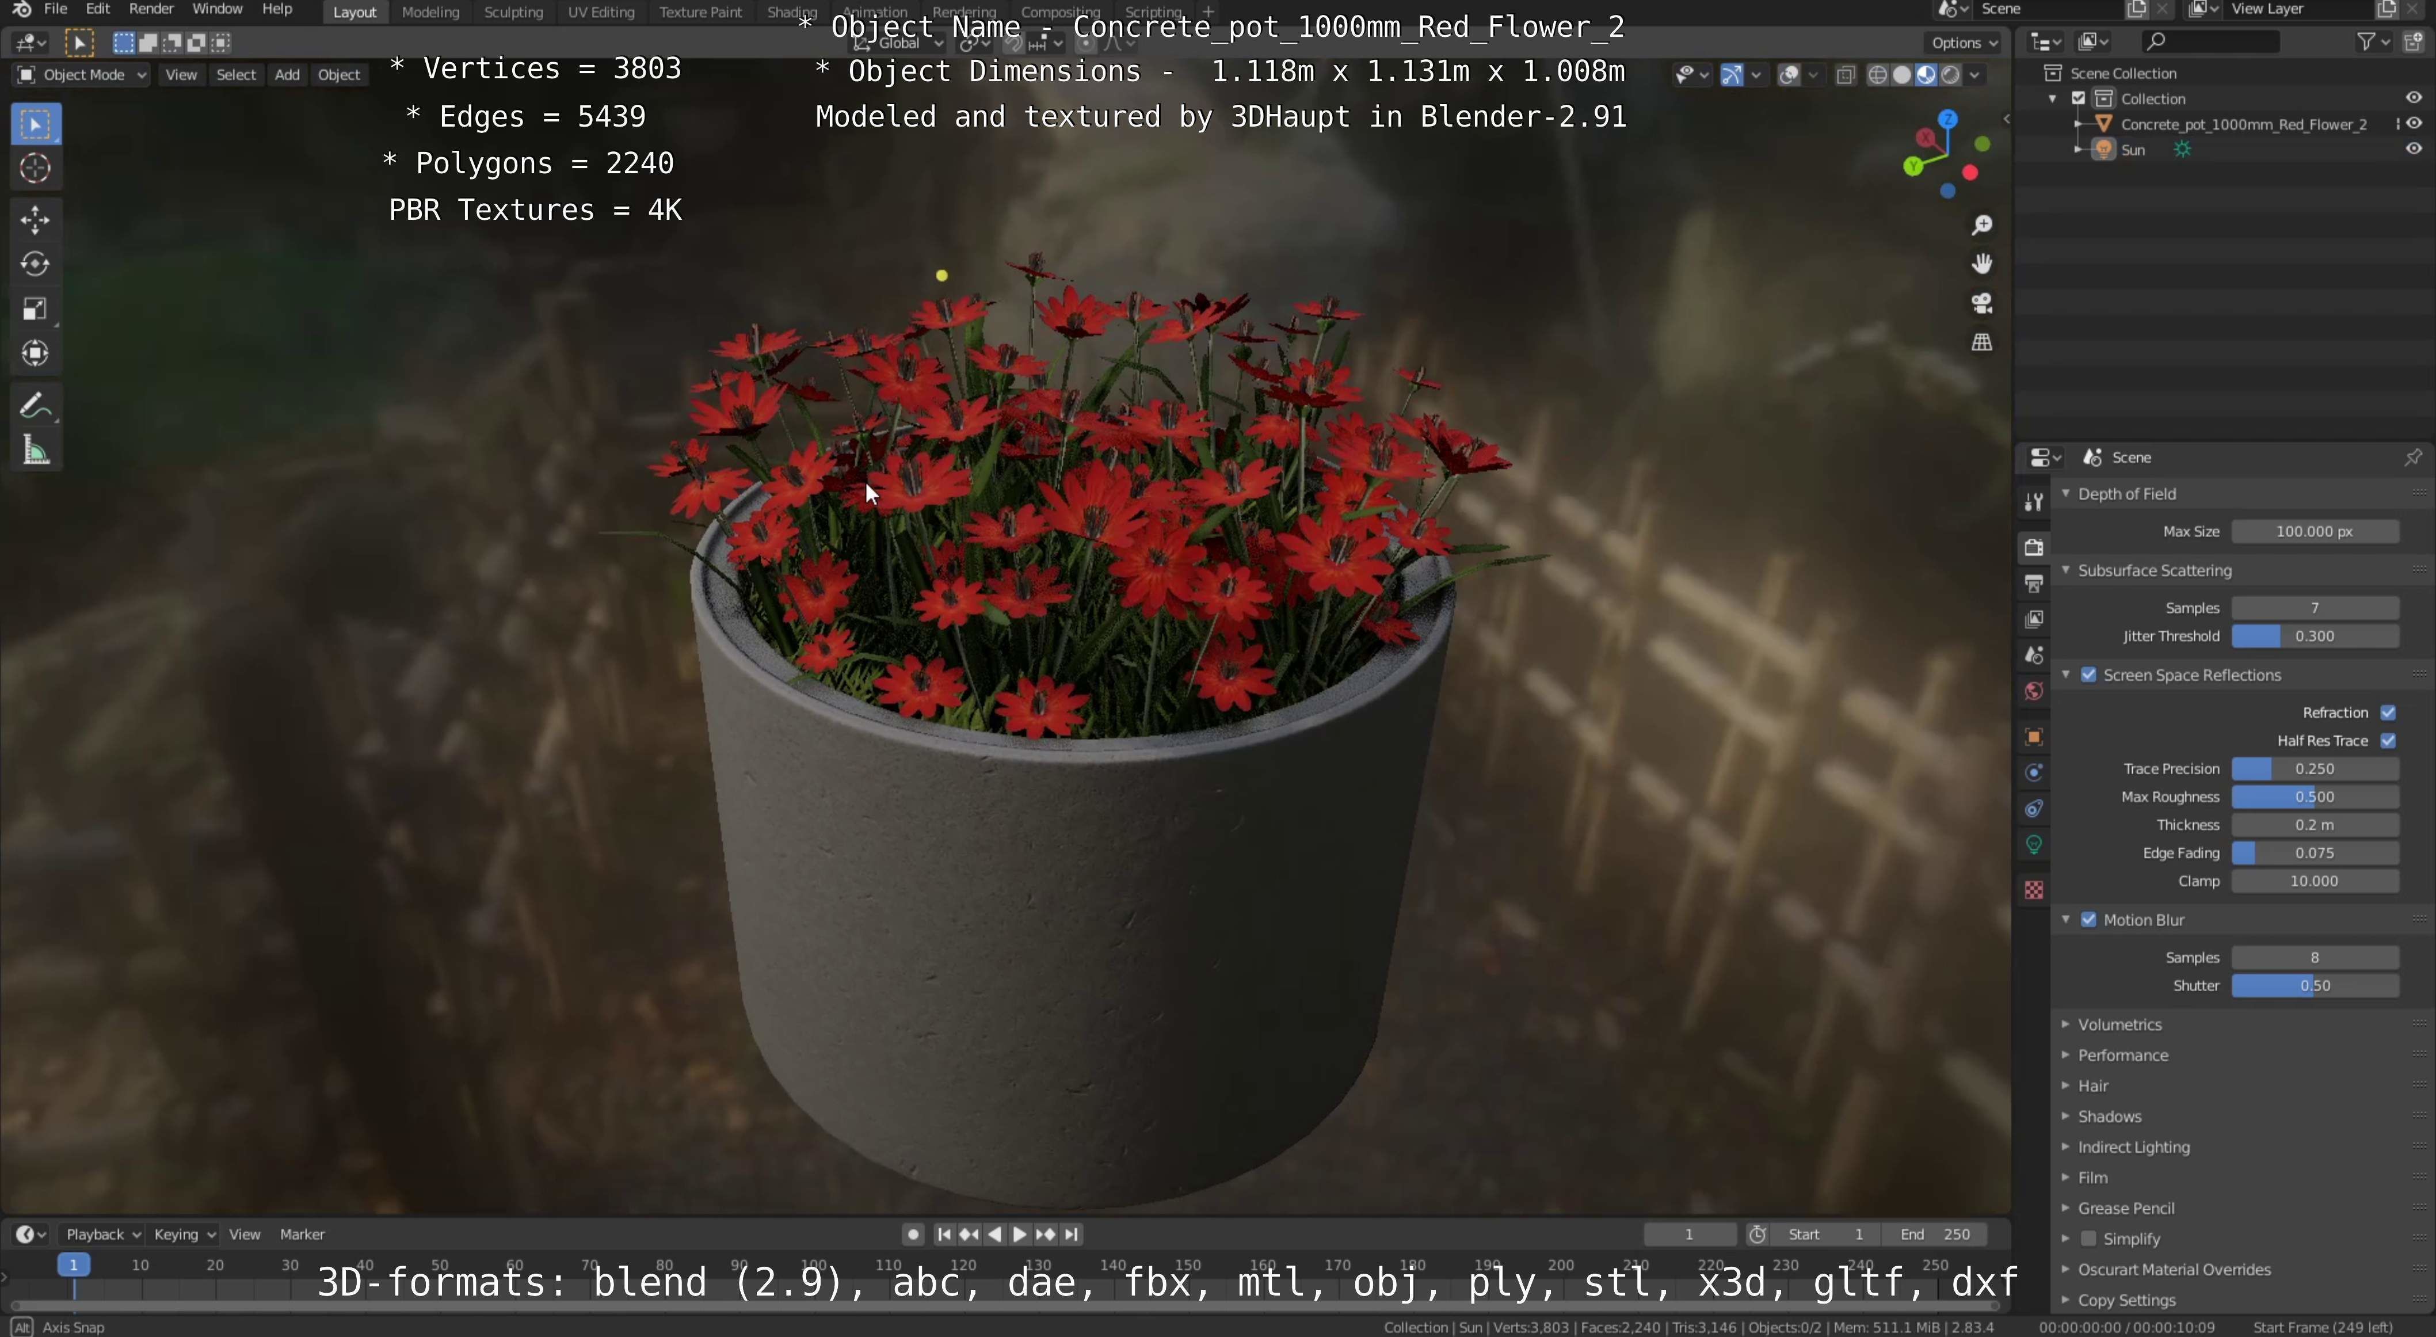Viewport: 2436px width, 1337px height.
Task: Open the Playback dropdown in timeline
Action: coord(102,1234)
